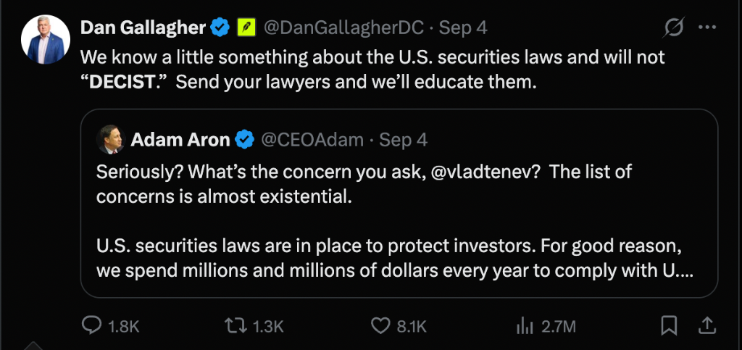This screenshot has height=350, width=742.
Task: Bookmark this post
Action: click(x=669, y=325)
